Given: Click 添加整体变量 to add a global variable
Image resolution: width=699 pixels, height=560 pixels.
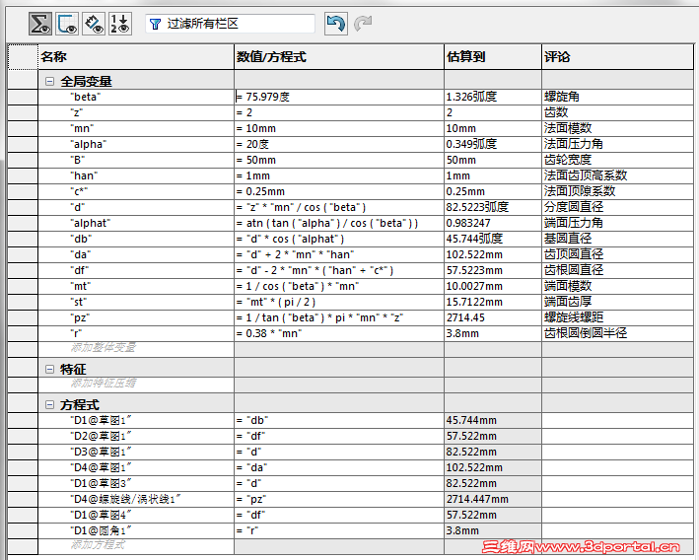Looking at the screenshot, I should tap(104, 347).
